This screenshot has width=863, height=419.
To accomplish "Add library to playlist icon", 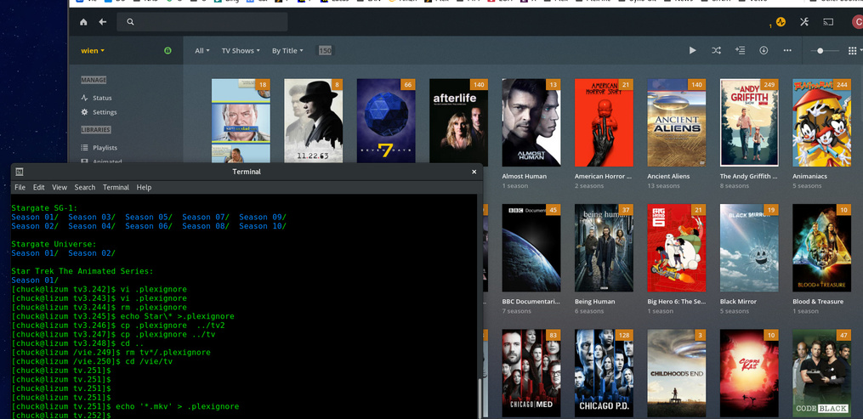I will pyautogui.click(x=740, y=51).
